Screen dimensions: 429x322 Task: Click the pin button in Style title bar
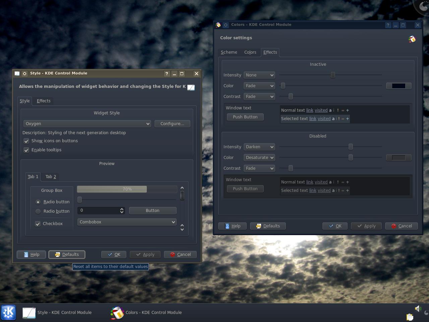click(x=25, y=73)
